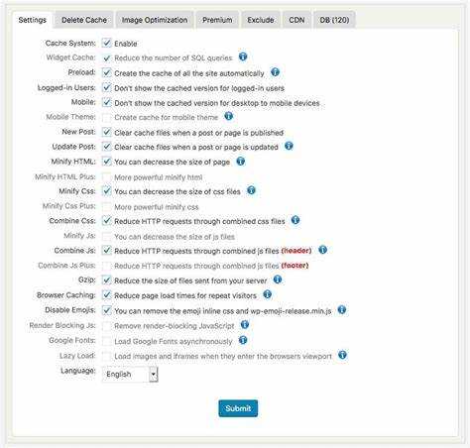Open the Language dropdown
This screenshot has width=470, height=448.
click(130, 375)
